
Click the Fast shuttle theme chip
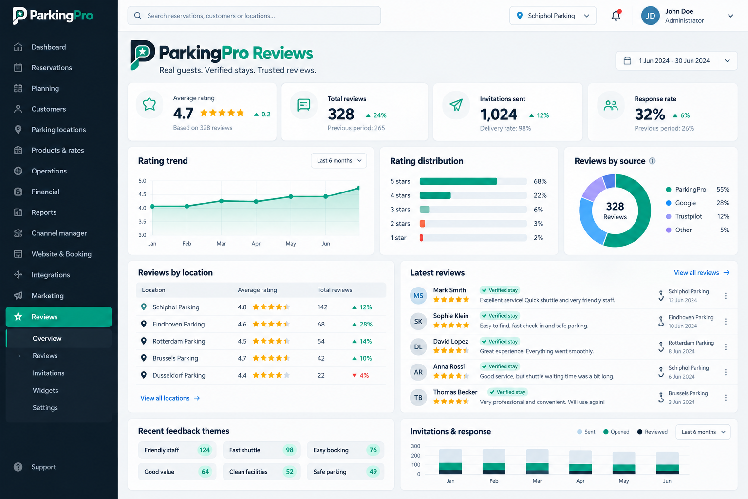point(262,450)
